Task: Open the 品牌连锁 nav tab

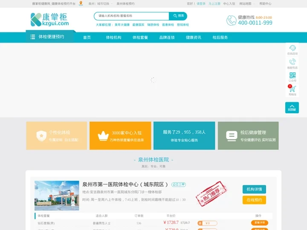Action: [x=167, y=37]
